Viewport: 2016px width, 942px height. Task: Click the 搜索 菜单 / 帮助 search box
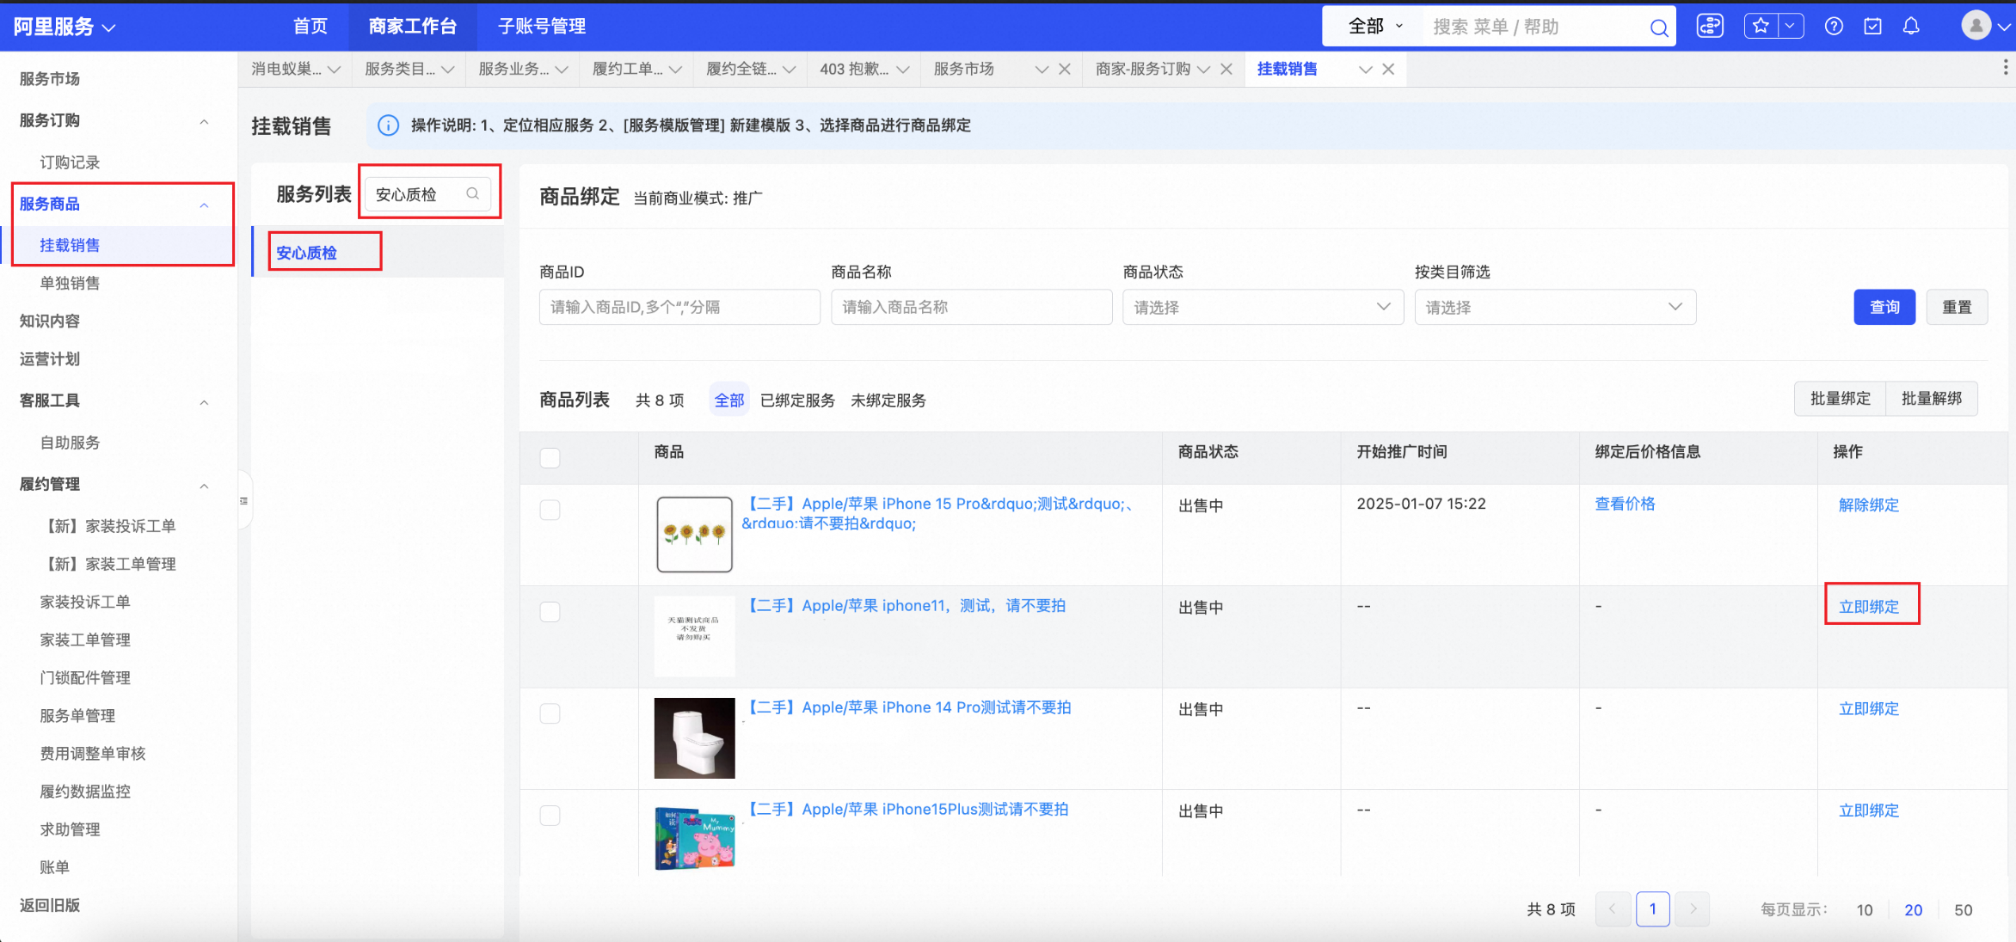pos(1535,27)
